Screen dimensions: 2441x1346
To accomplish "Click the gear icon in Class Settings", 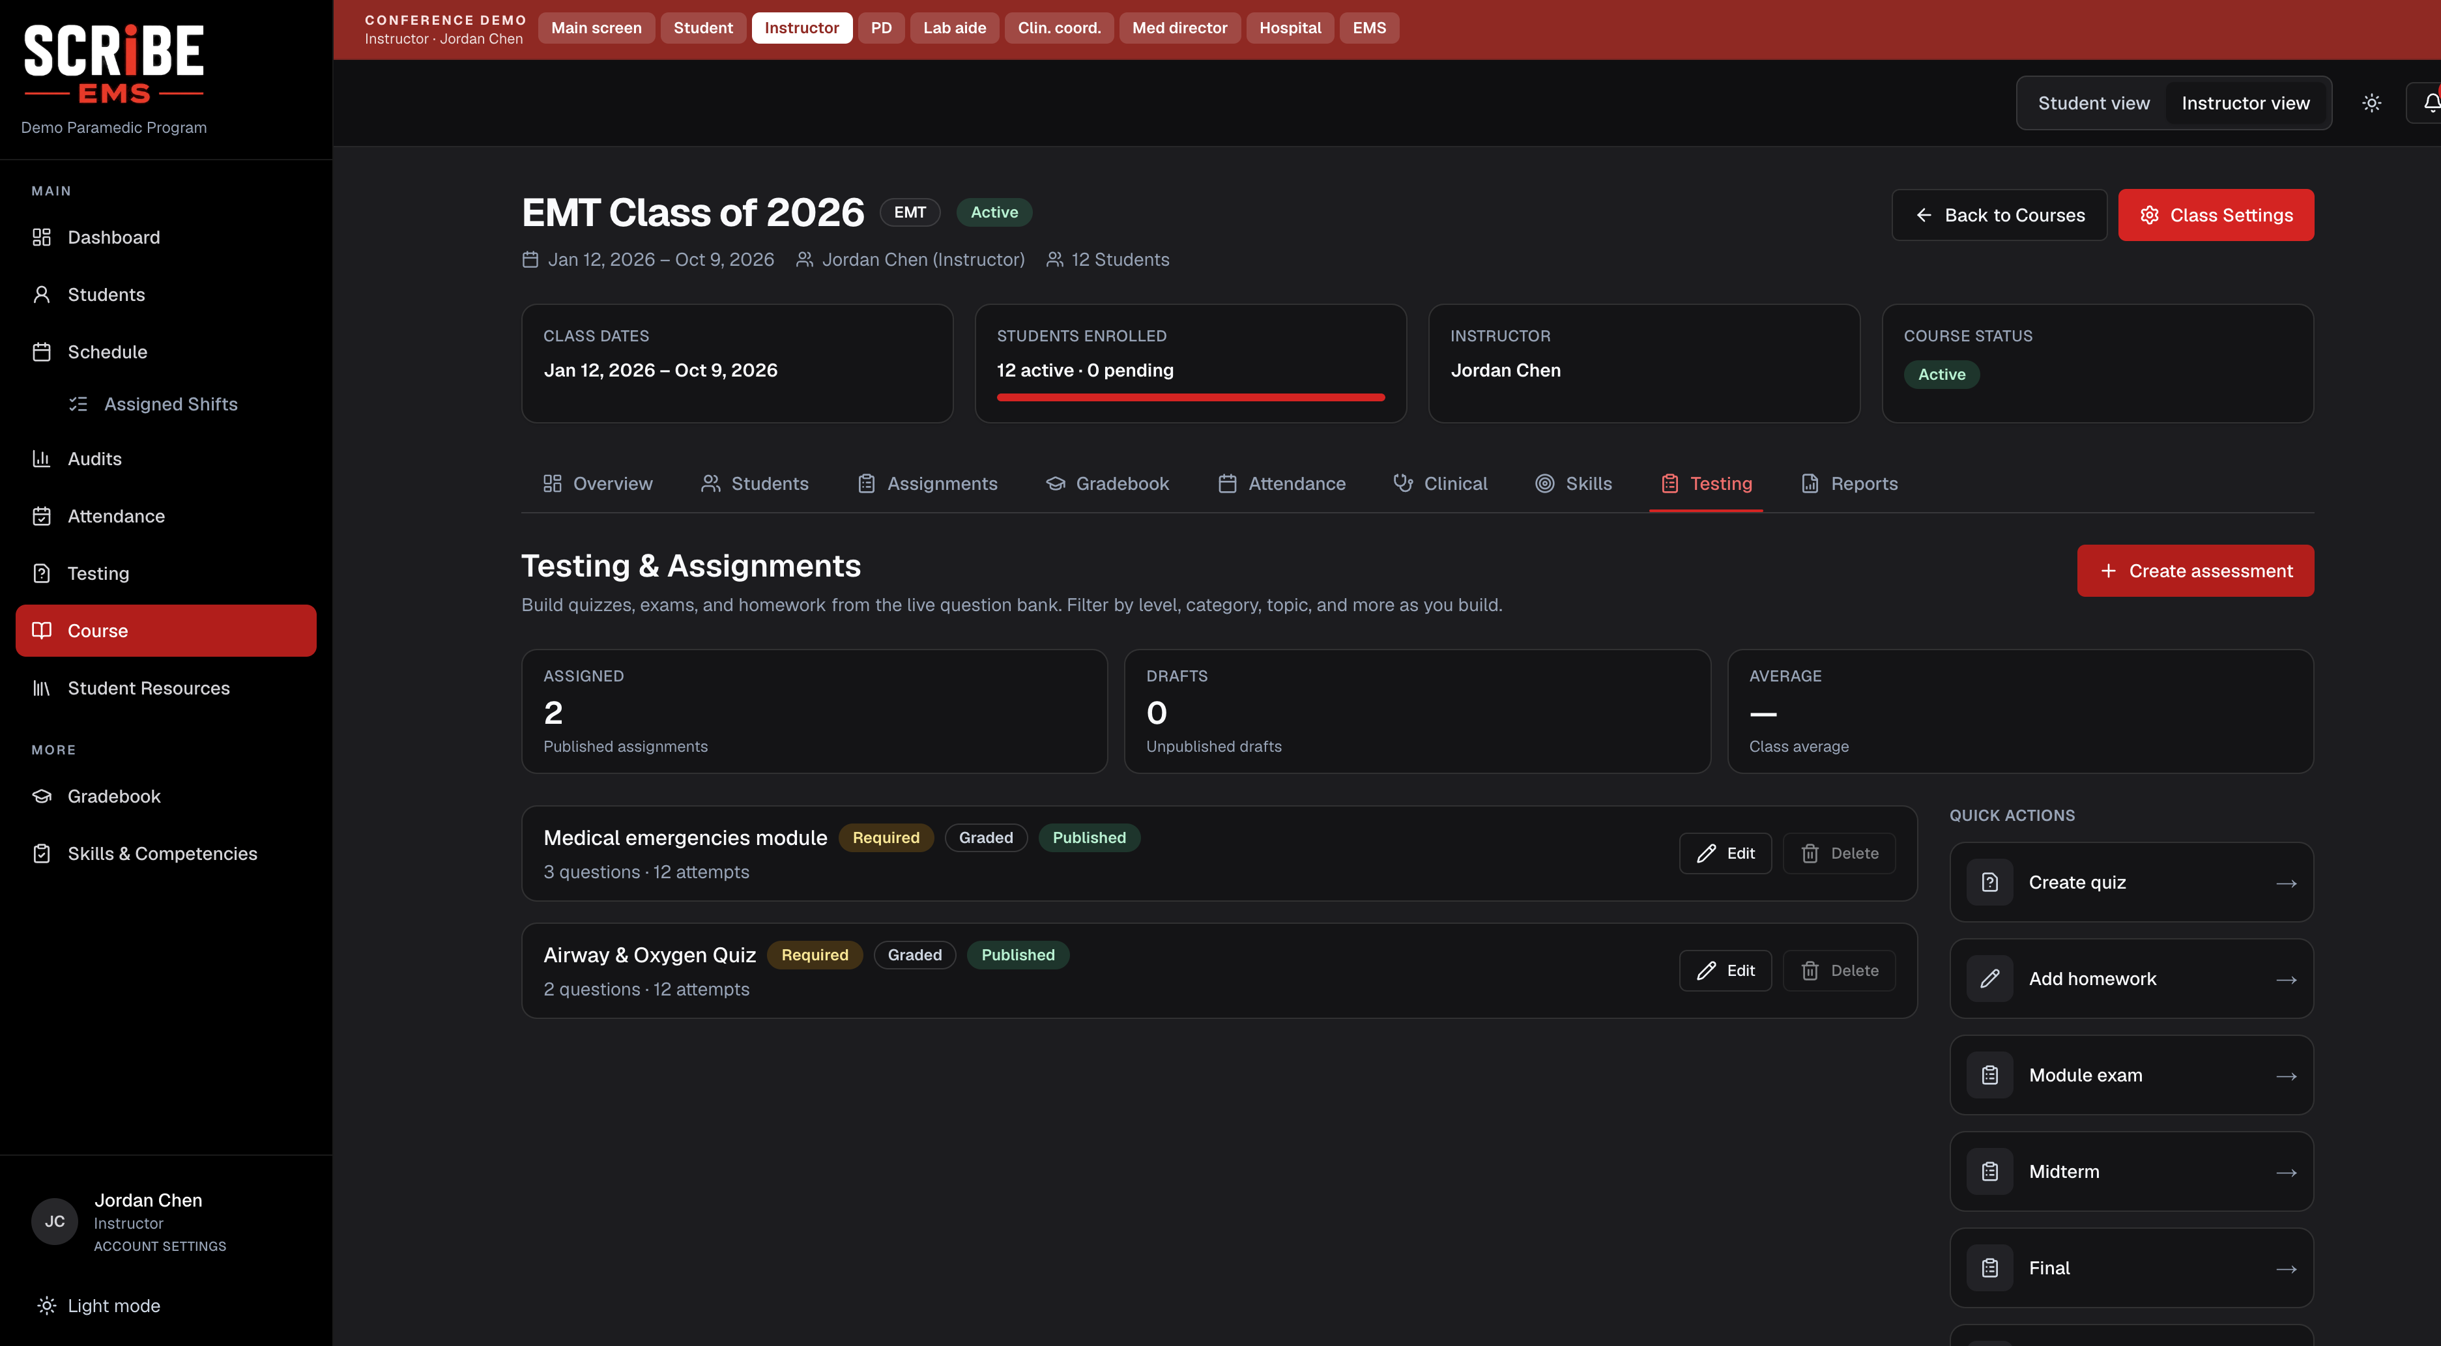I will pos(2149,215).
